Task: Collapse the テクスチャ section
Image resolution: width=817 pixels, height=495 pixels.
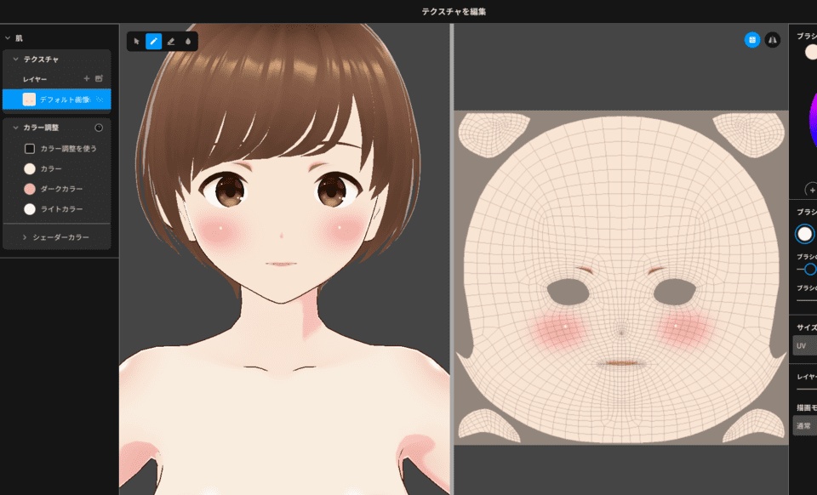Action: [14, 60]
